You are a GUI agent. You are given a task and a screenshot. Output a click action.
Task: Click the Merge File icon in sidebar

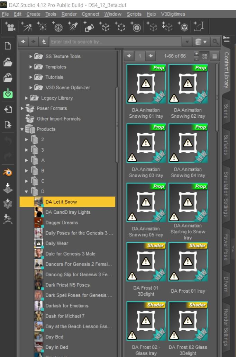[8, 78]
